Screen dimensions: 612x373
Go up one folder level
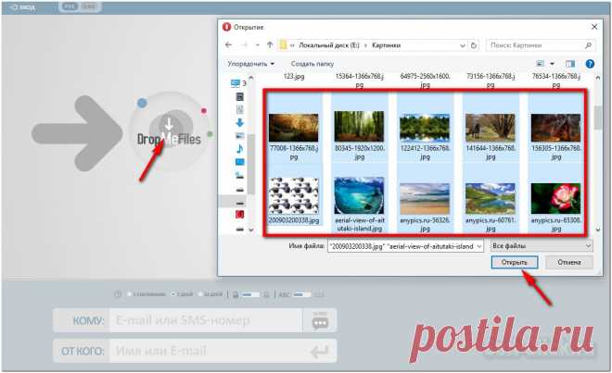270,45
